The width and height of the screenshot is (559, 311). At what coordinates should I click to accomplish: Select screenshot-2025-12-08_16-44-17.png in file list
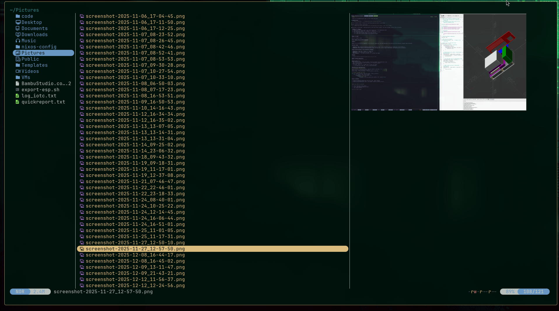[x=135, y=255]
